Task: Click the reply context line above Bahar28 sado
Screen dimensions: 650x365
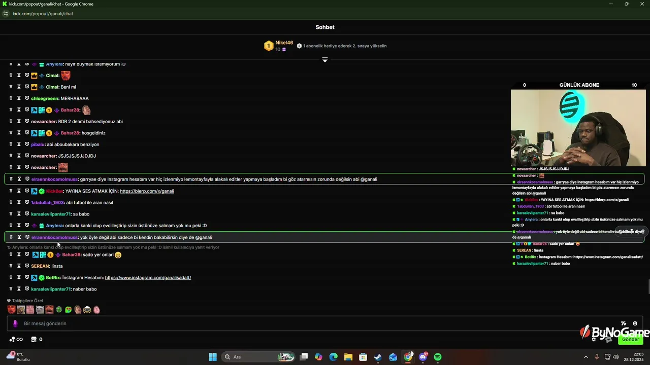Action: tap(113, 247)
